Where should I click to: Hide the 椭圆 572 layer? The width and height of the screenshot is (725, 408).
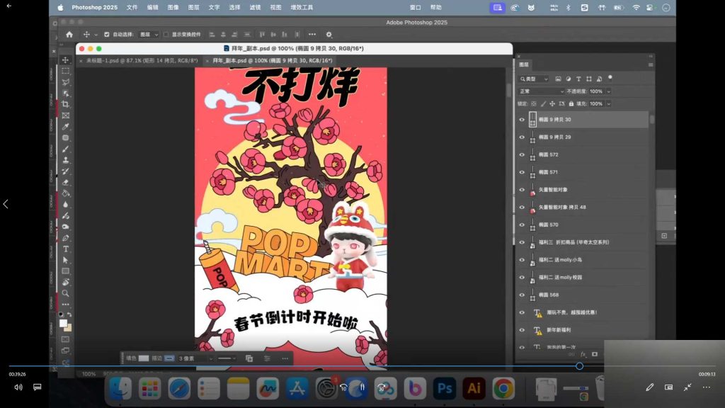coord(522,154)
